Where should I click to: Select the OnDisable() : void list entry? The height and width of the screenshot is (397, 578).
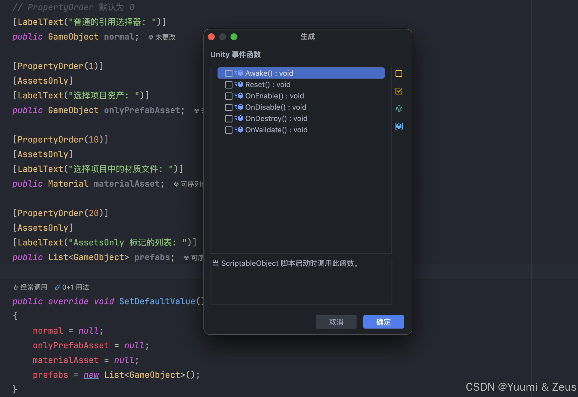[275, 107]
